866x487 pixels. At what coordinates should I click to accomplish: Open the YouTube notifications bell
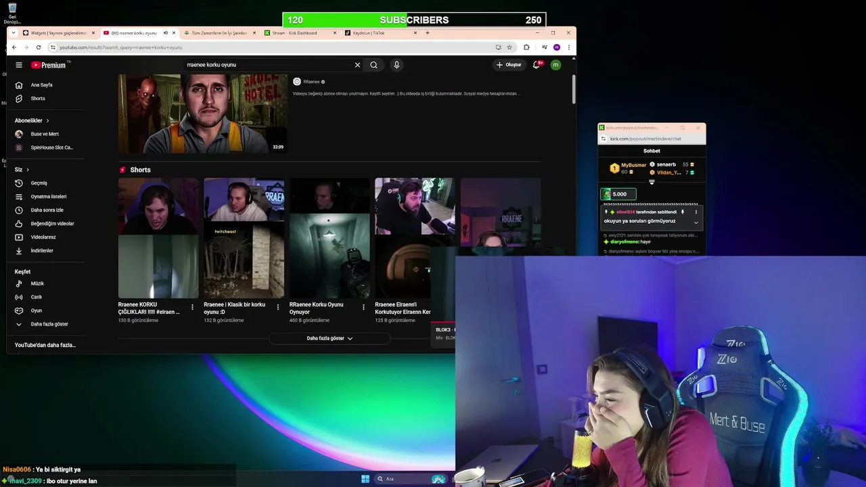(537, 65)
